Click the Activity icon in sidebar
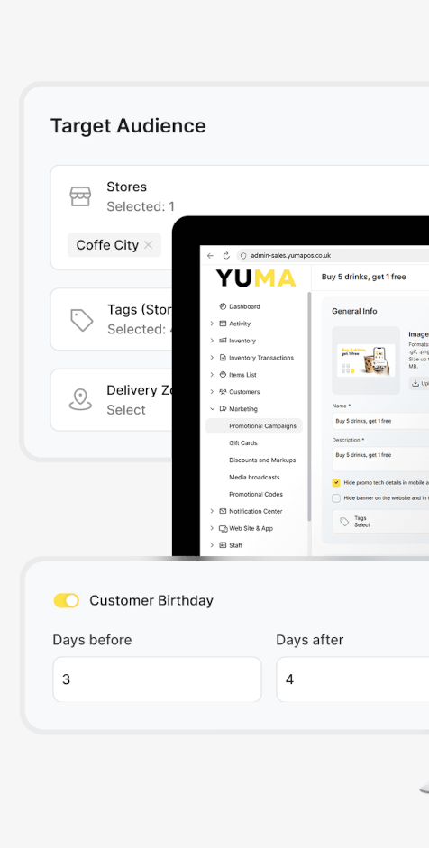 [223, 324]
